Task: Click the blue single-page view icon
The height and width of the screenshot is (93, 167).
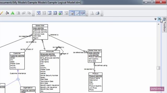Action: click(x=50, y=13)
